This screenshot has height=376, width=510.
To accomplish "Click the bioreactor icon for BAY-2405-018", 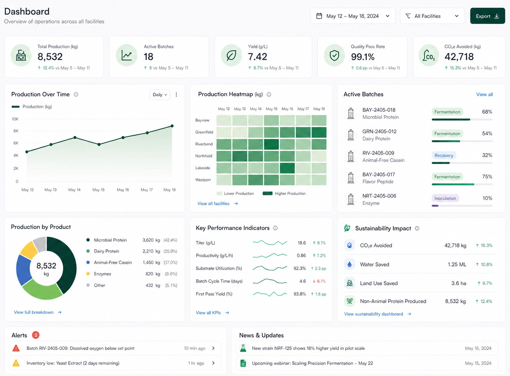I will [351, 114].
